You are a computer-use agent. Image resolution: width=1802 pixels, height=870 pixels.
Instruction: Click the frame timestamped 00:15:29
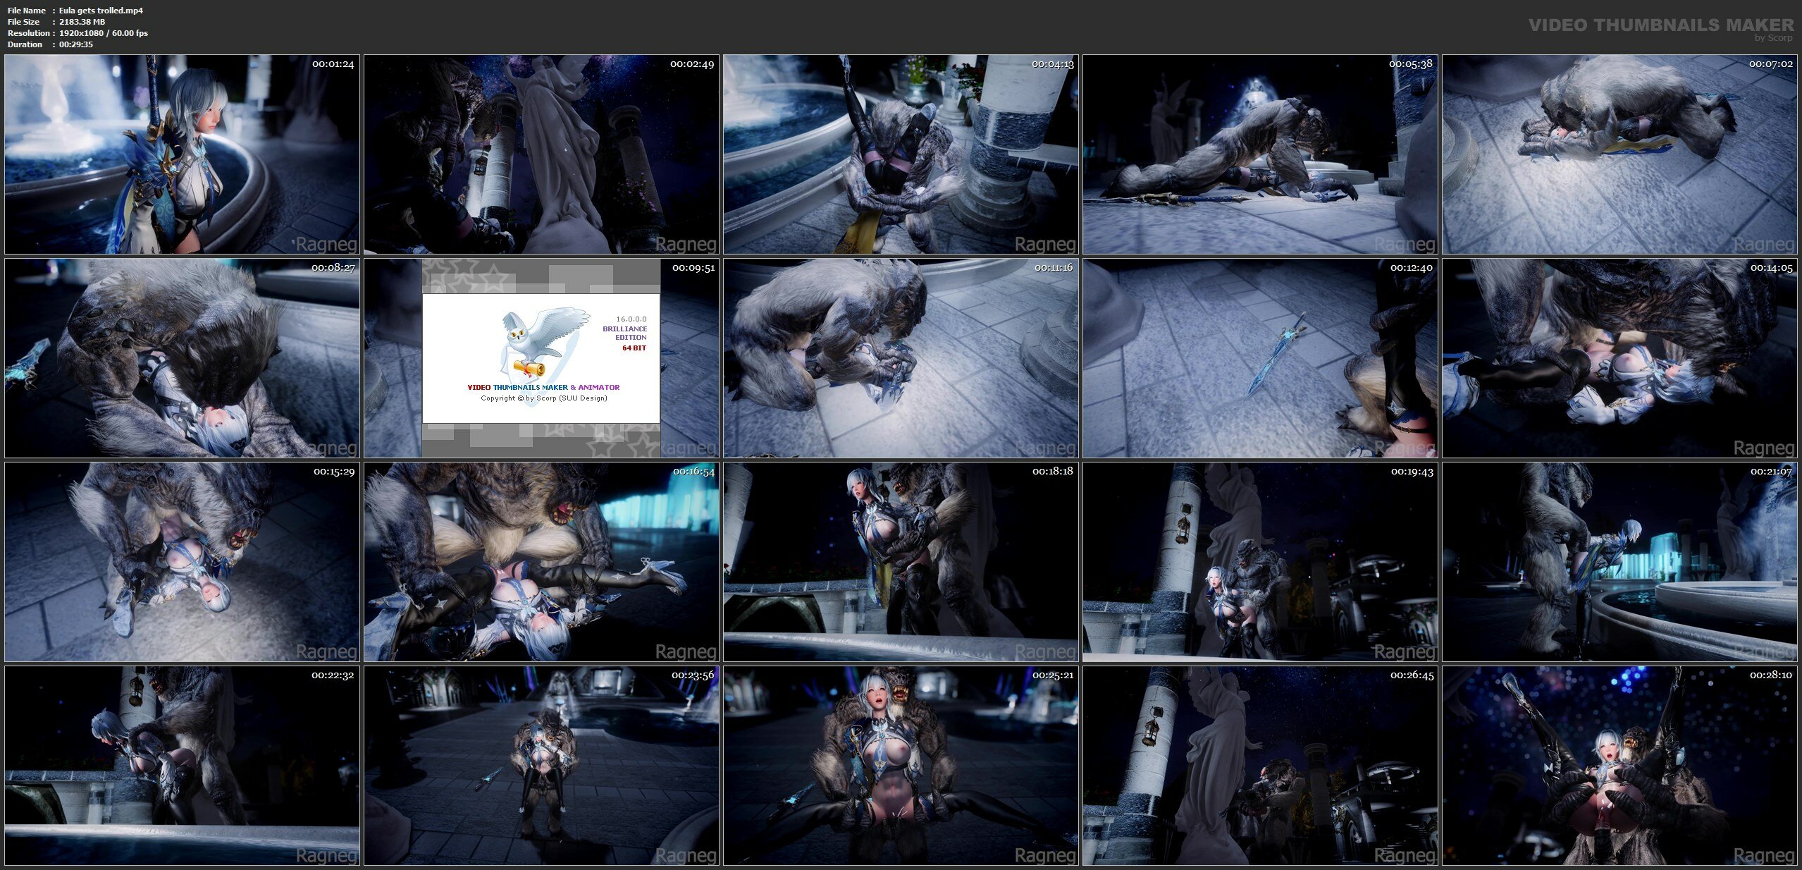coord(182,562)
